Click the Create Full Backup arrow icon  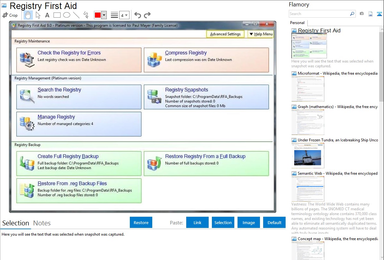pos(27,163)
